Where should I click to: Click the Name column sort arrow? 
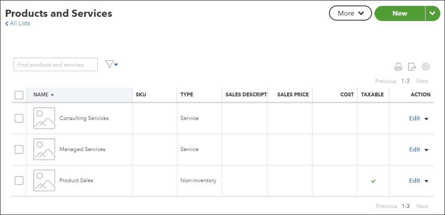tap(52, 95)
